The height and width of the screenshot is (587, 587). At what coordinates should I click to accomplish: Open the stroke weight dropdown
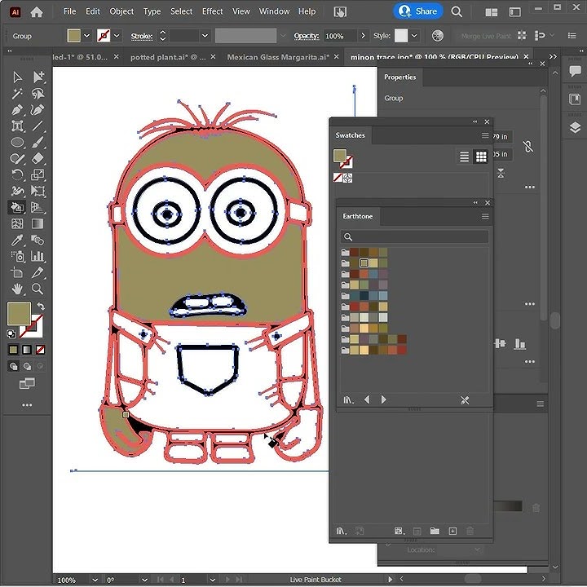click(205, 36)
